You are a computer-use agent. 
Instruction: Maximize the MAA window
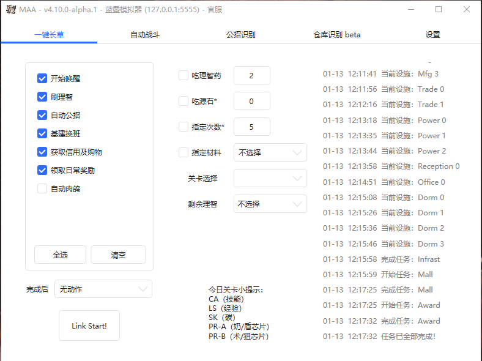pyautogui.click(x=439, y=10)
